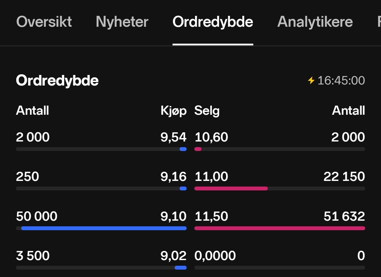Select buy price 9,02
Image resolution: width=381 pixels, height=277 pixels.
174,256
